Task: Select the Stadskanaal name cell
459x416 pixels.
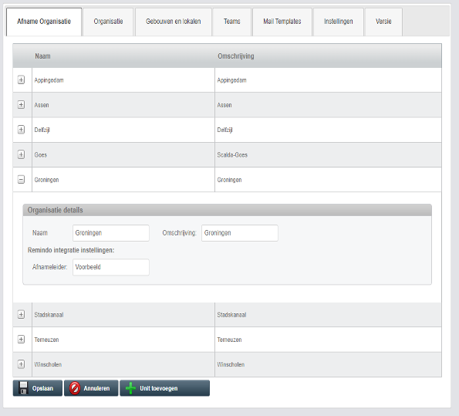Action: 123,315
